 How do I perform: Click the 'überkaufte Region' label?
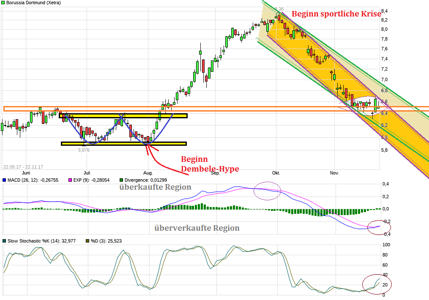pos(155,187)
